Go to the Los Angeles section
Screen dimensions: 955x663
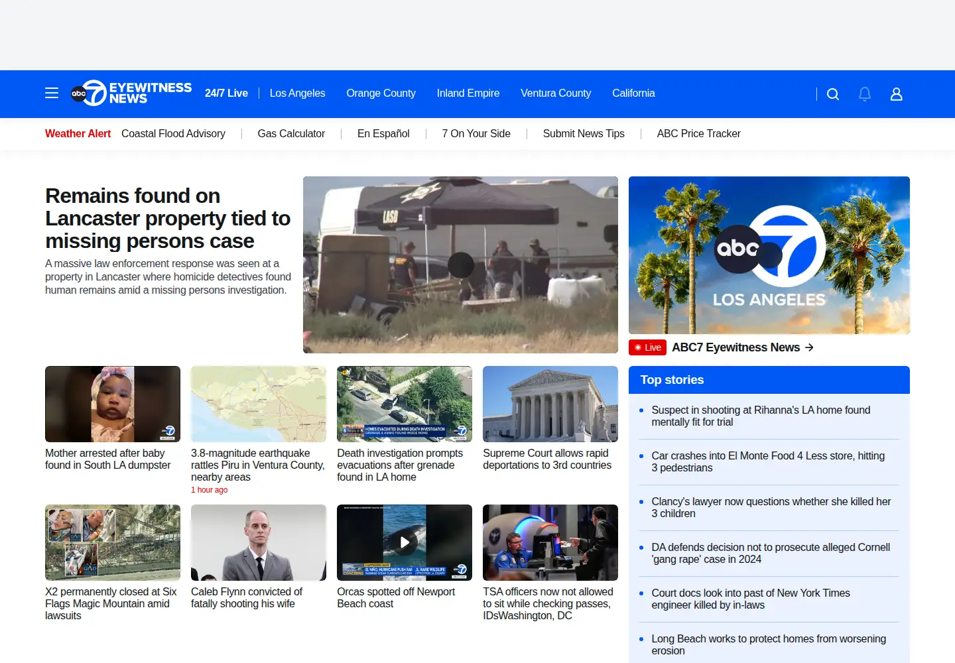[x=298, y=93]
